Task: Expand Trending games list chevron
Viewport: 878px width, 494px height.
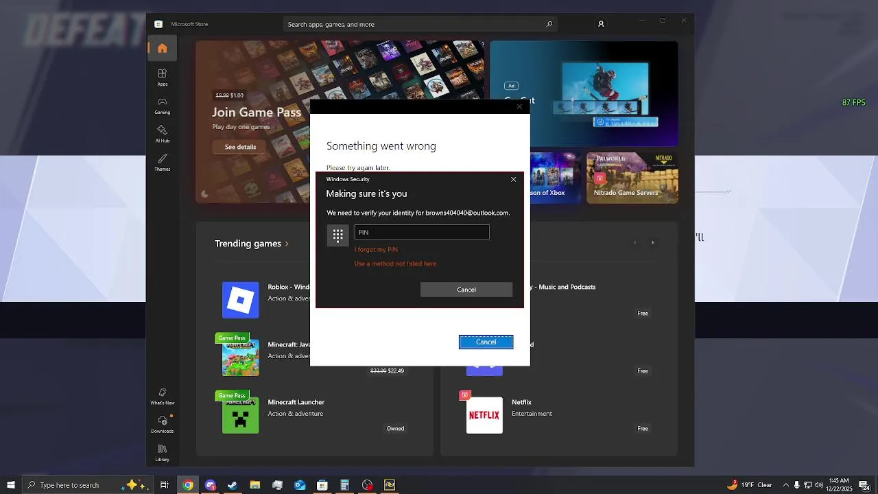Action: point(287,244)
